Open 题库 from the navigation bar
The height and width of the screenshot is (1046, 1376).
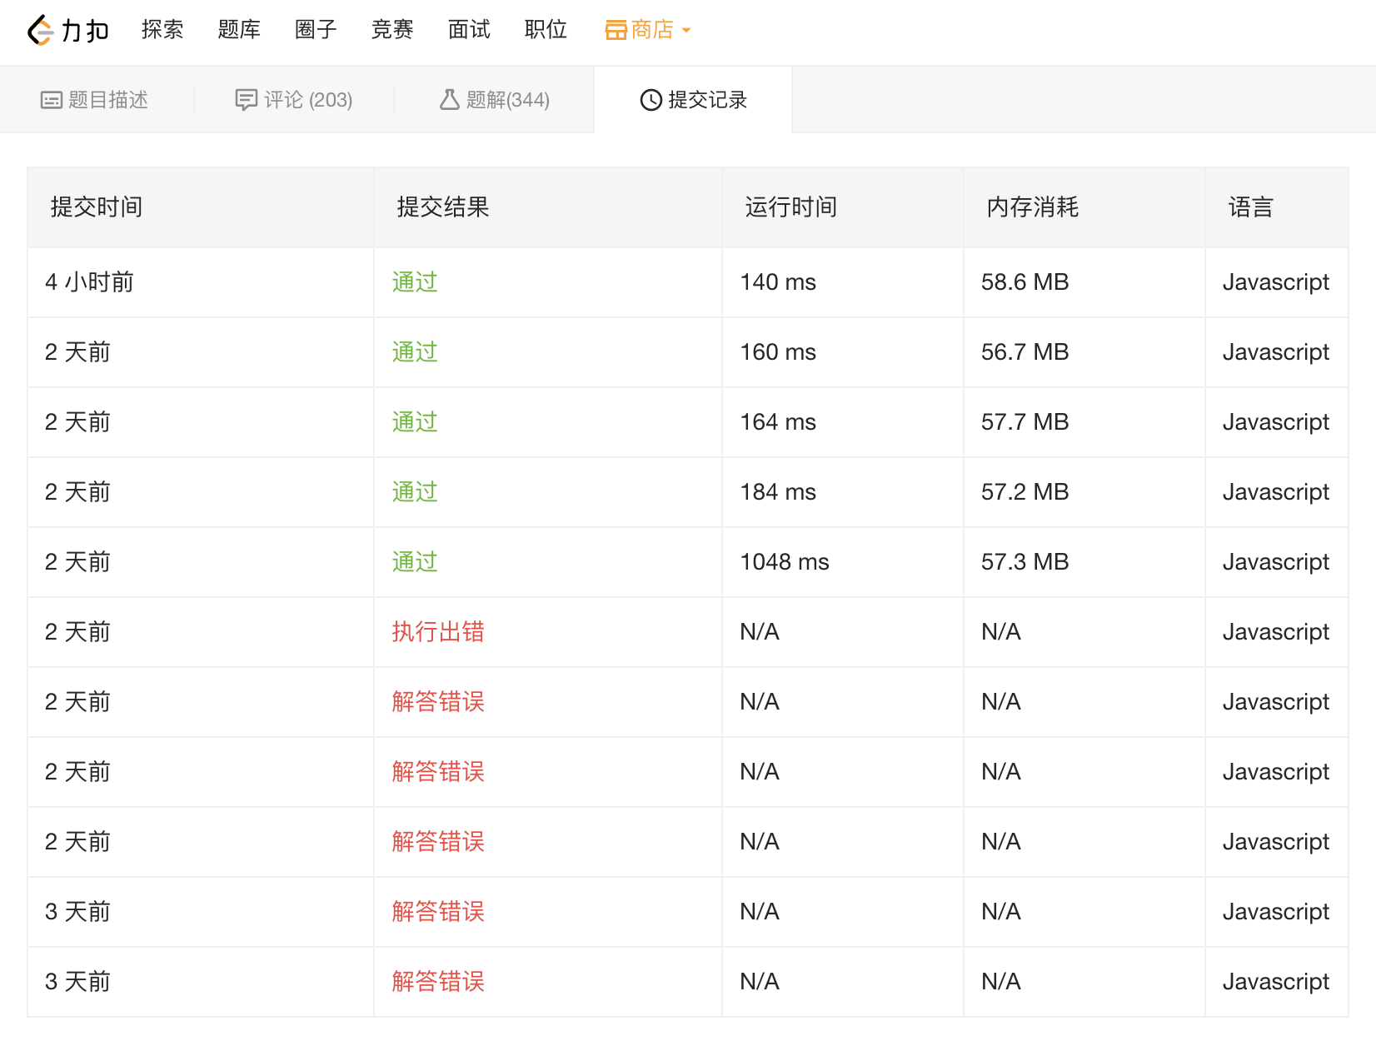[x=239, y=30]
